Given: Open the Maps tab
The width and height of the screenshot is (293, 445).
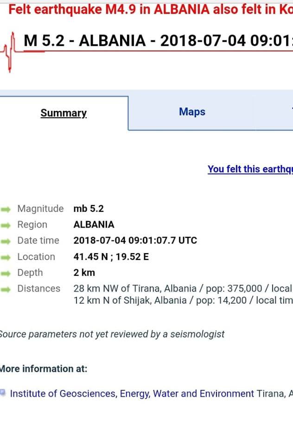Looking at the screenshot, I should (x=192, y=112).
